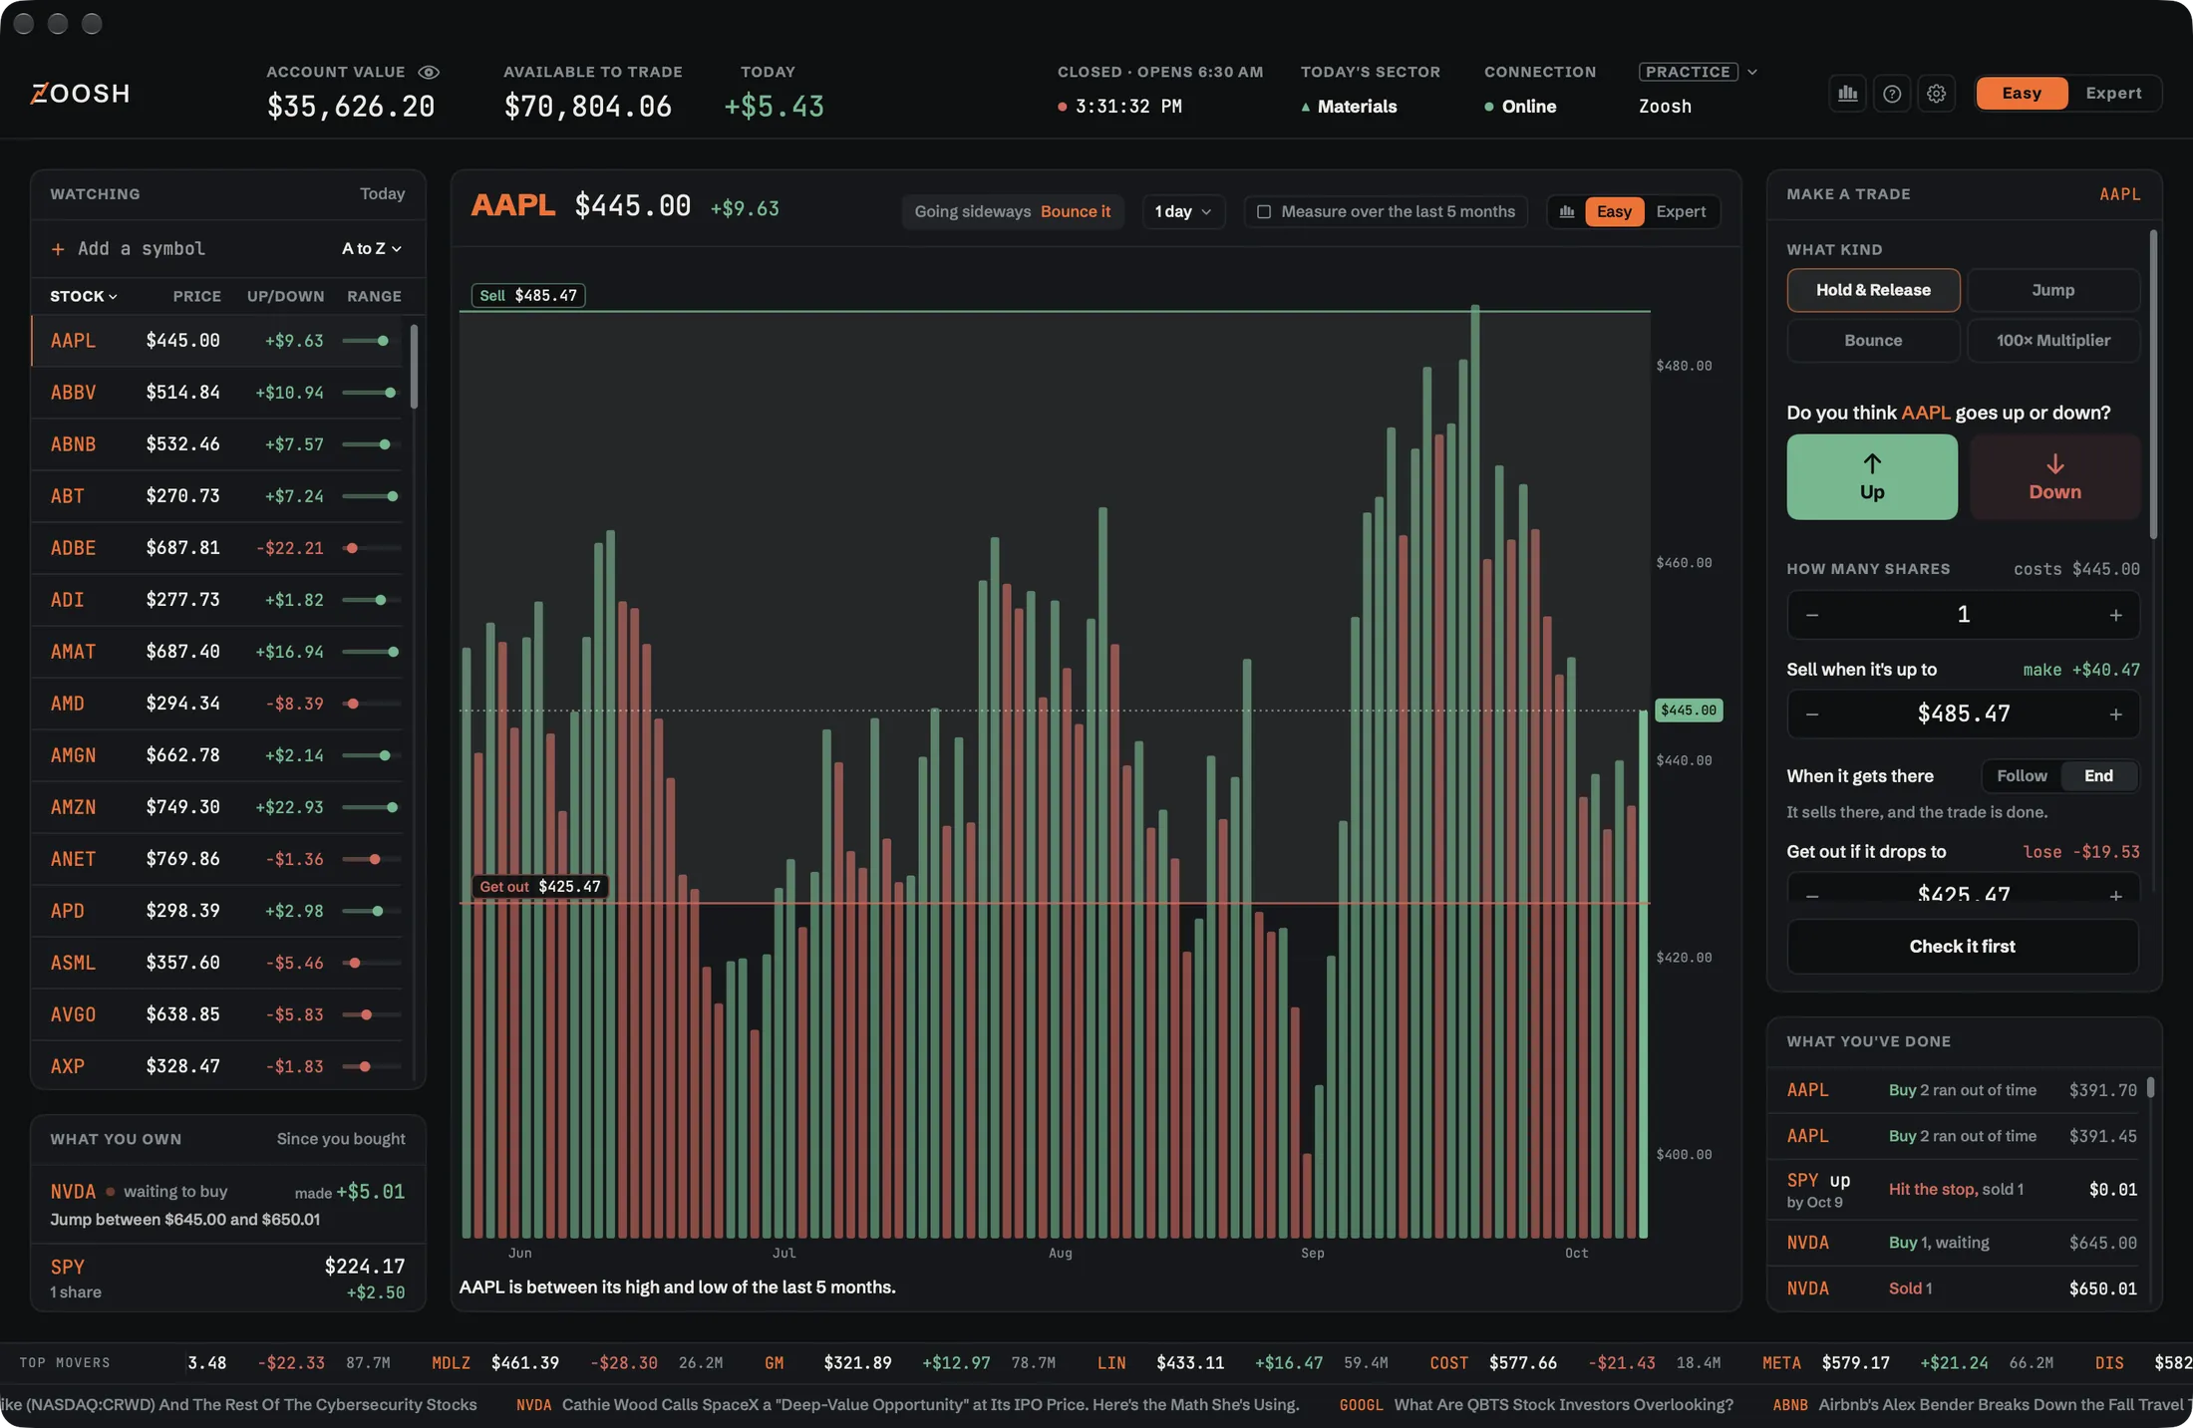
Task: Select Follow when it gets there
Action: pyautogui.click(x=2022, y=775)
